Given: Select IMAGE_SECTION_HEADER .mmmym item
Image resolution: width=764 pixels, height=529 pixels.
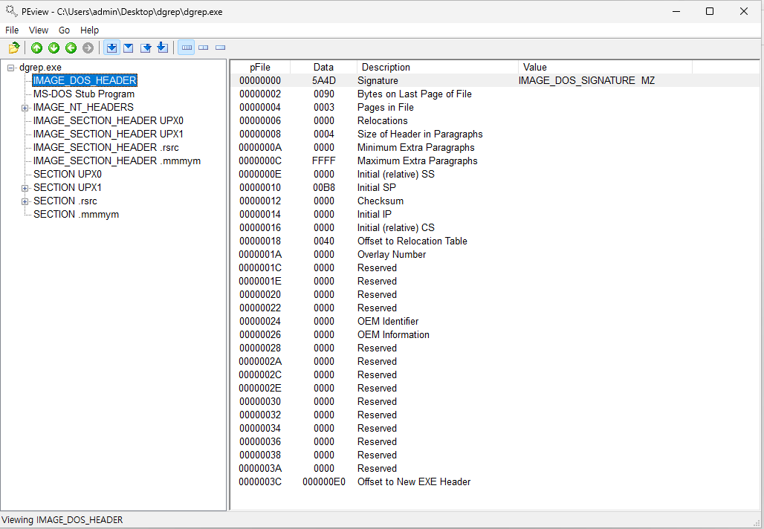Looking at the screenshot, I should tap(117, 160).
